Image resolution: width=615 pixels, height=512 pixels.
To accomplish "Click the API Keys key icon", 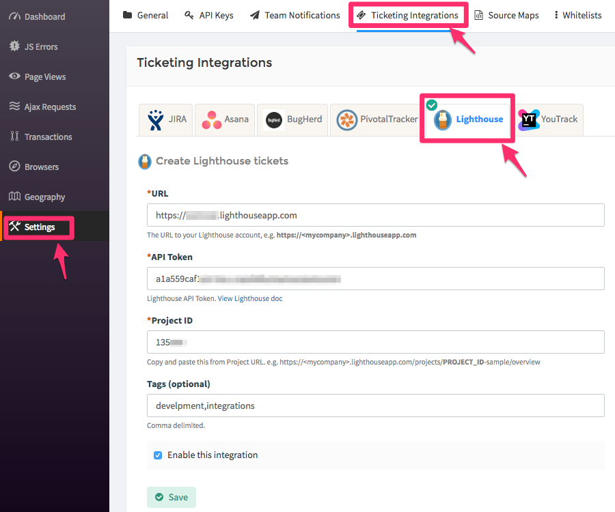I will [x=189, y=15].
